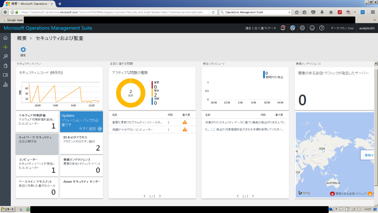The image size is (378, 213).
Task: Click the 概要 breadcrumb link
Action: coord(22,38)
